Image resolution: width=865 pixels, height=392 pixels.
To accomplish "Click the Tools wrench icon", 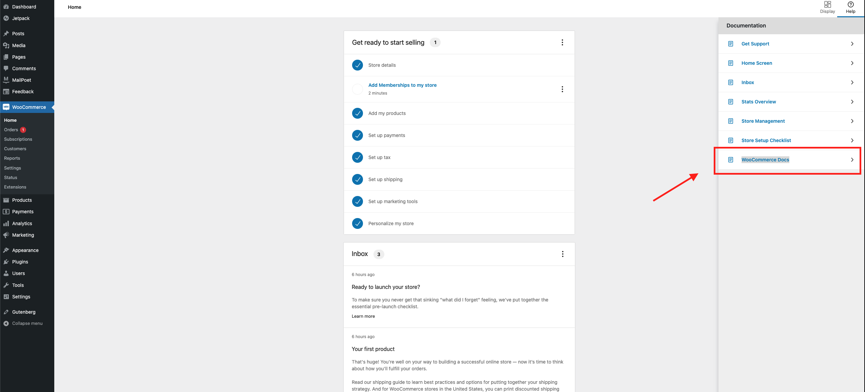I will [x=6, y=285].
